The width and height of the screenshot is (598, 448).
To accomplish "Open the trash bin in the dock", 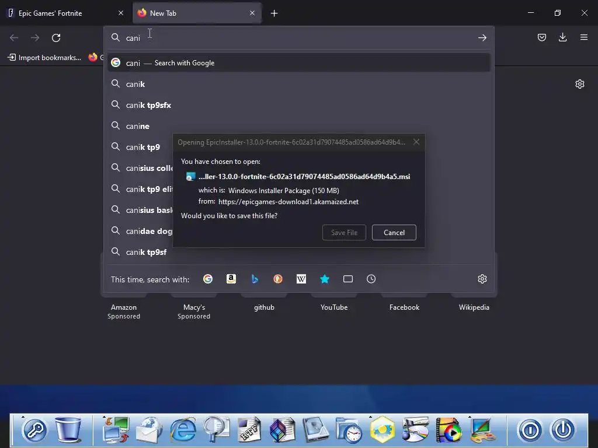I will (x=68, y=429).
